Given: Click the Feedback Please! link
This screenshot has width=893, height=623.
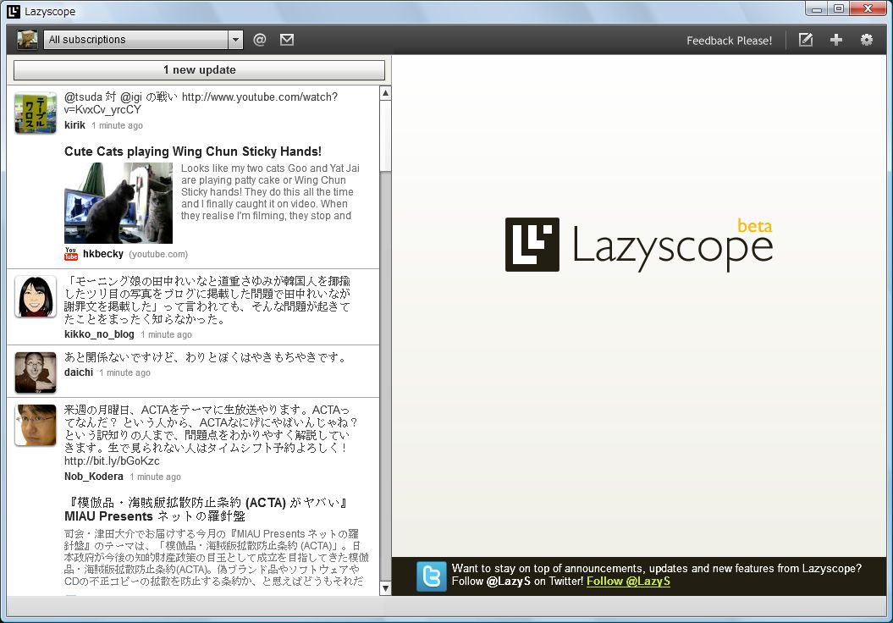Looking at the screenshot, I should (729, 41).
